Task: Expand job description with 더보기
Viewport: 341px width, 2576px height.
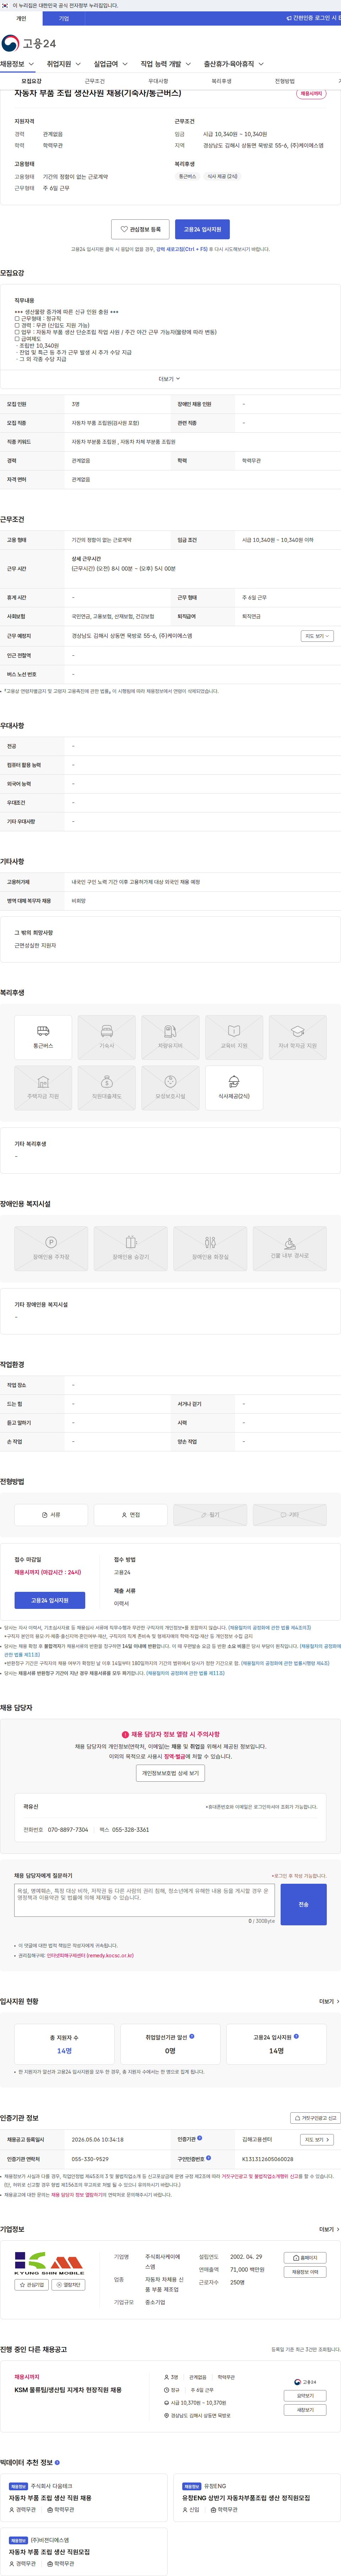Action: coord(170,379)
